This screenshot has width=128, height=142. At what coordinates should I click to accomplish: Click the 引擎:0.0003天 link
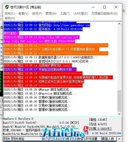[100, 129]
